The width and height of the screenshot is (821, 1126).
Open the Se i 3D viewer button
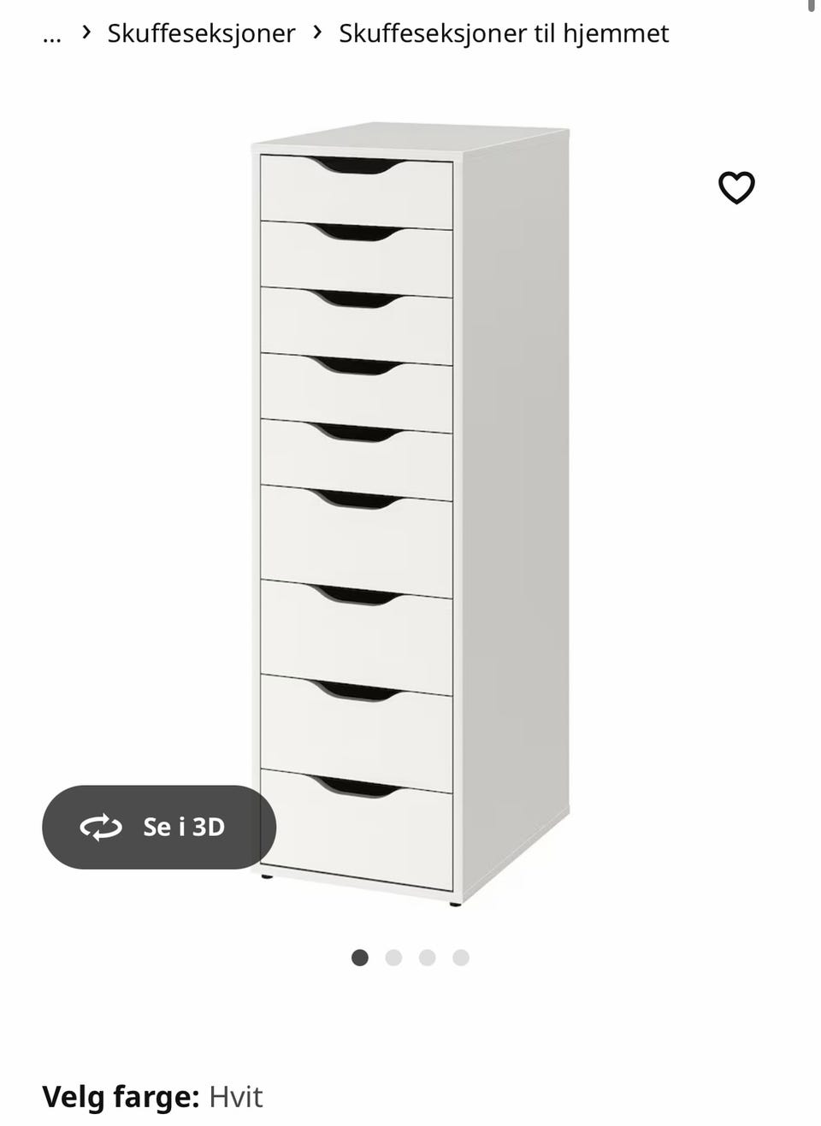[x=159, y=827]
